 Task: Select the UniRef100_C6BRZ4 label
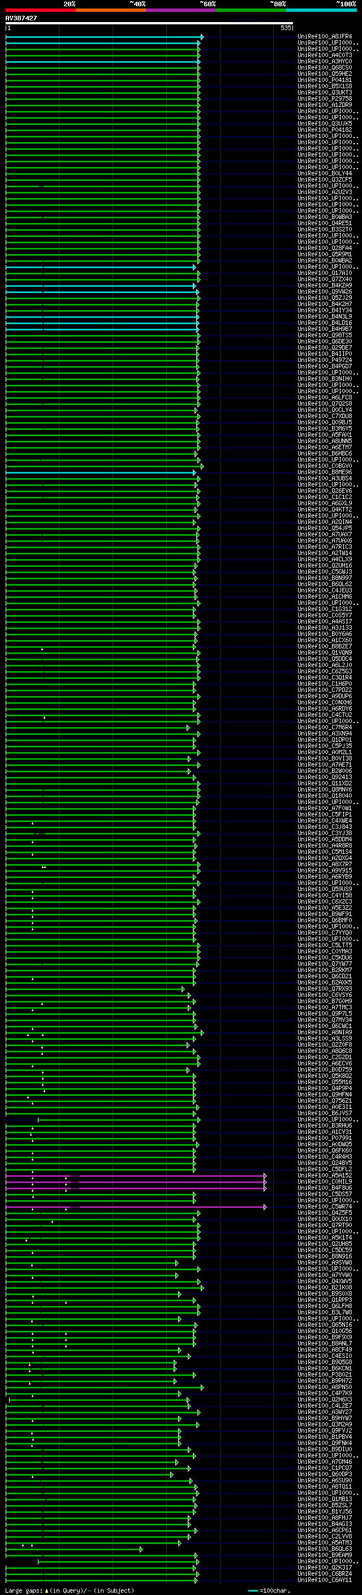[325, 1573]
